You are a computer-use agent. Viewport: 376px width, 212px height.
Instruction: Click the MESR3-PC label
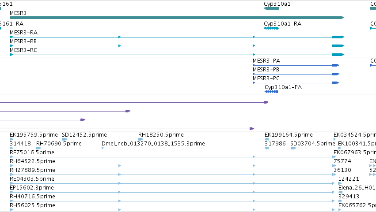266,78
